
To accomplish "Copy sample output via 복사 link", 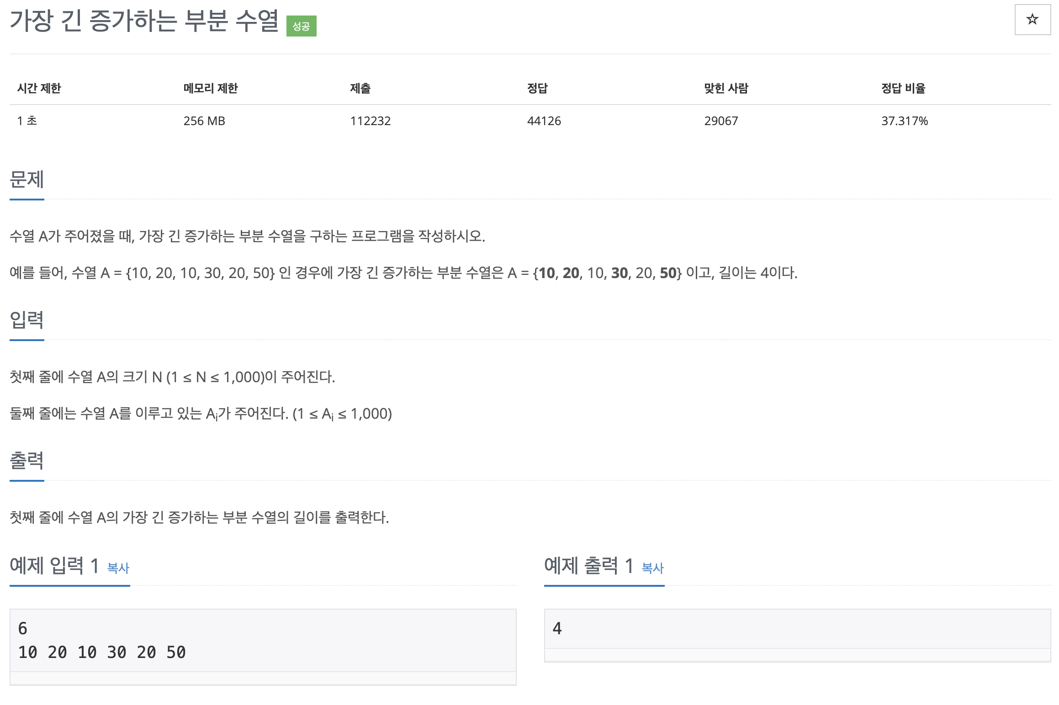I will click(x=652, y=568).
